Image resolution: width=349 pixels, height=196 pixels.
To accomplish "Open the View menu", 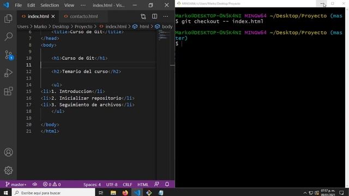I will click(69, 5).
